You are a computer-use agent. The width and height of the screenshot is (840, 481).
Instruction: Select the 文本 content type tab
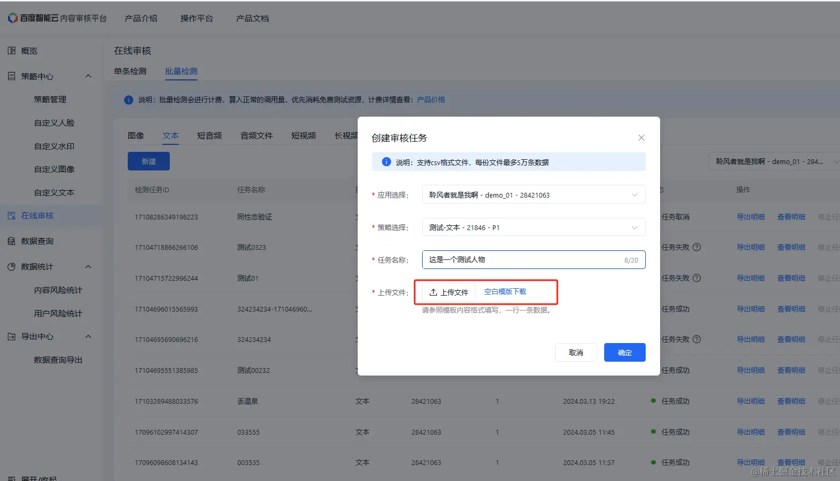pos(171,136)
